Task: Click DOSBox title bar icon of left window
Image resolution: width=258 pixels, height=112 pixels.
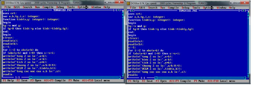Action: click(x=3, y=3)
